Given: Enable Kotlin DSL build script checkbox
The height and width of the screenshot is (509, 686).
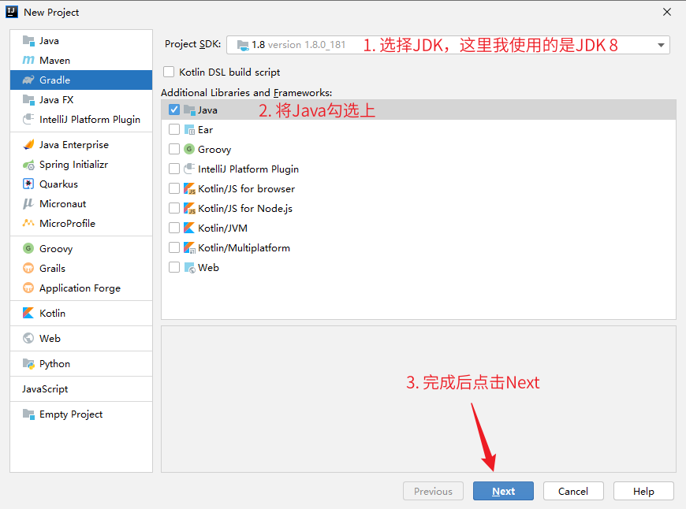Looking at the screenshot, I should [169, 72].
